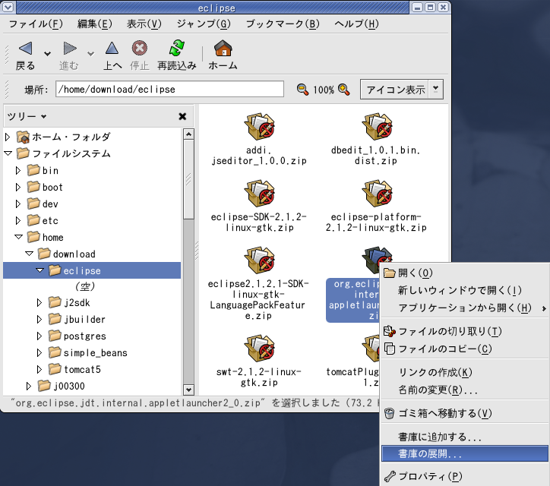
Task: Open the window menu in the title bar
Action: tap(7, 7)
